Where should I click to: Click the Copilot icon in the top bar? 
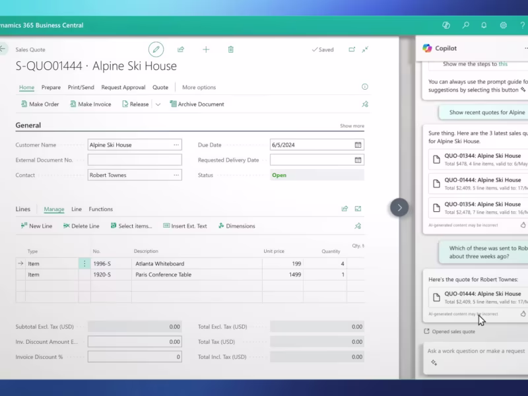pyautogui.click(x=446, y=25)
